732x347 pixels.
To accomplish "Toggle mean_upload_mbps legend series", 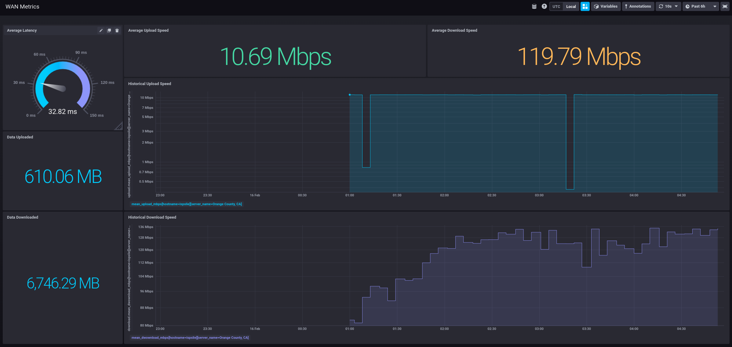I will click(187, 204).
